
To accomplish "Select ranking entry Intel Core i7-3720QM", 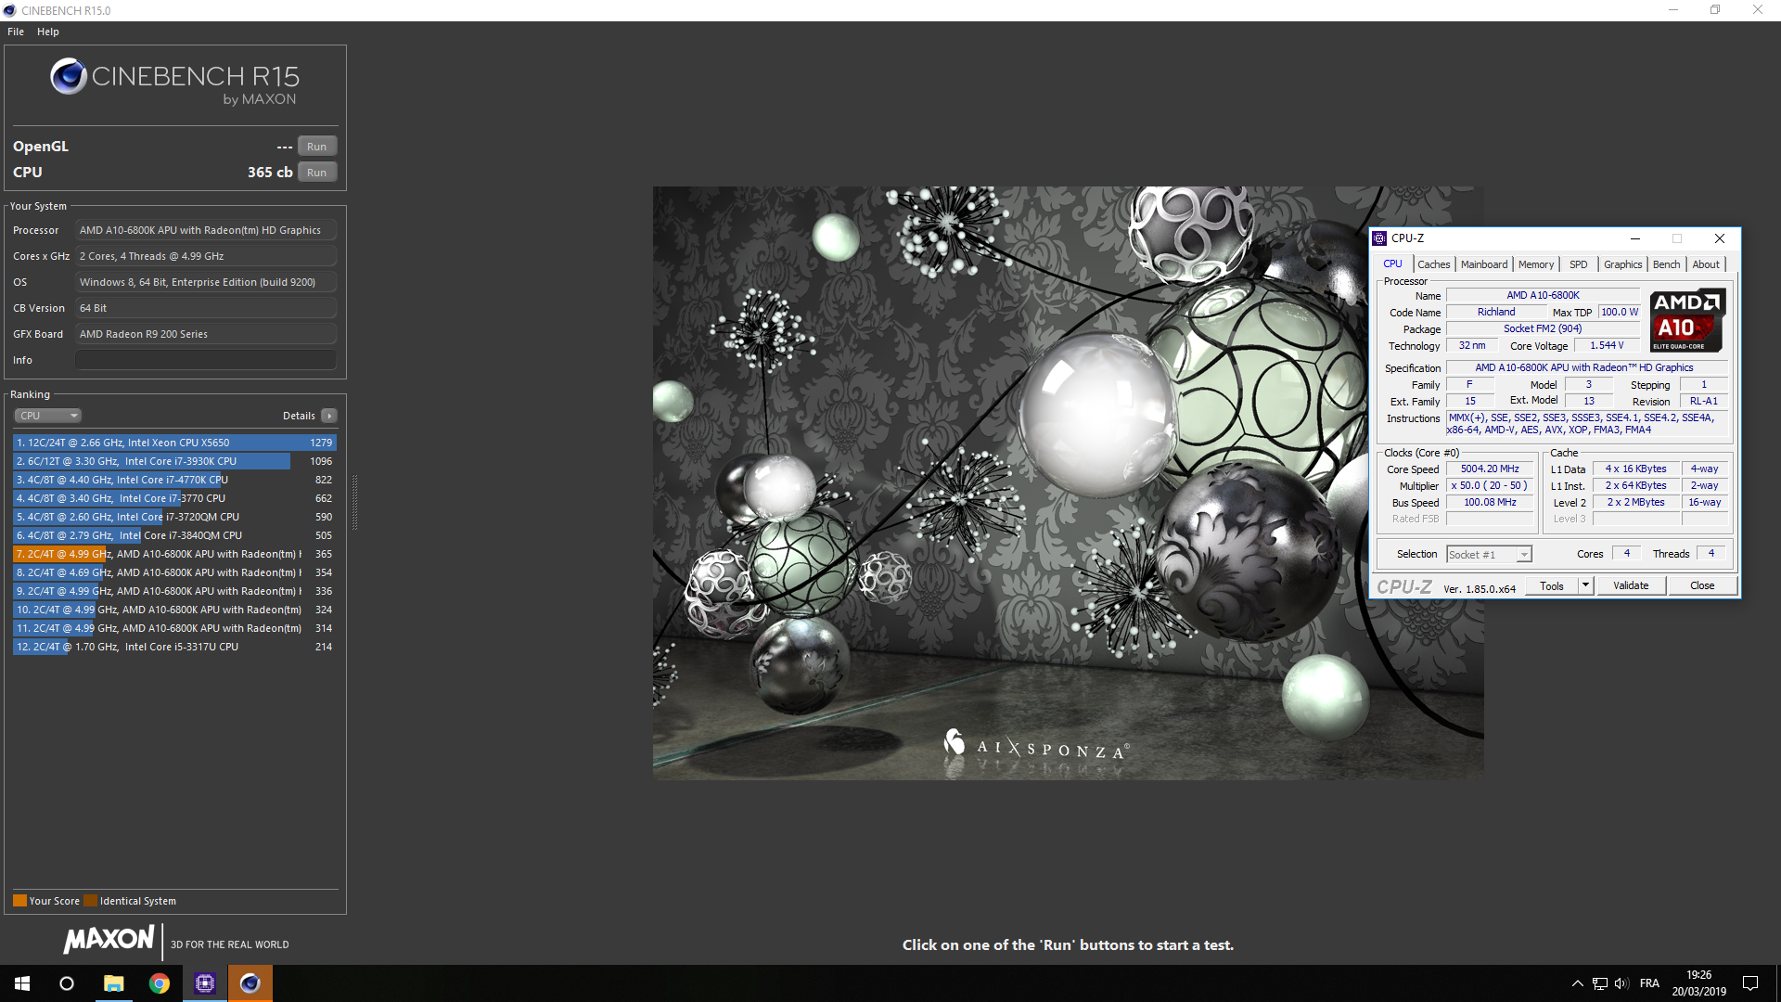I will [174, 517].
